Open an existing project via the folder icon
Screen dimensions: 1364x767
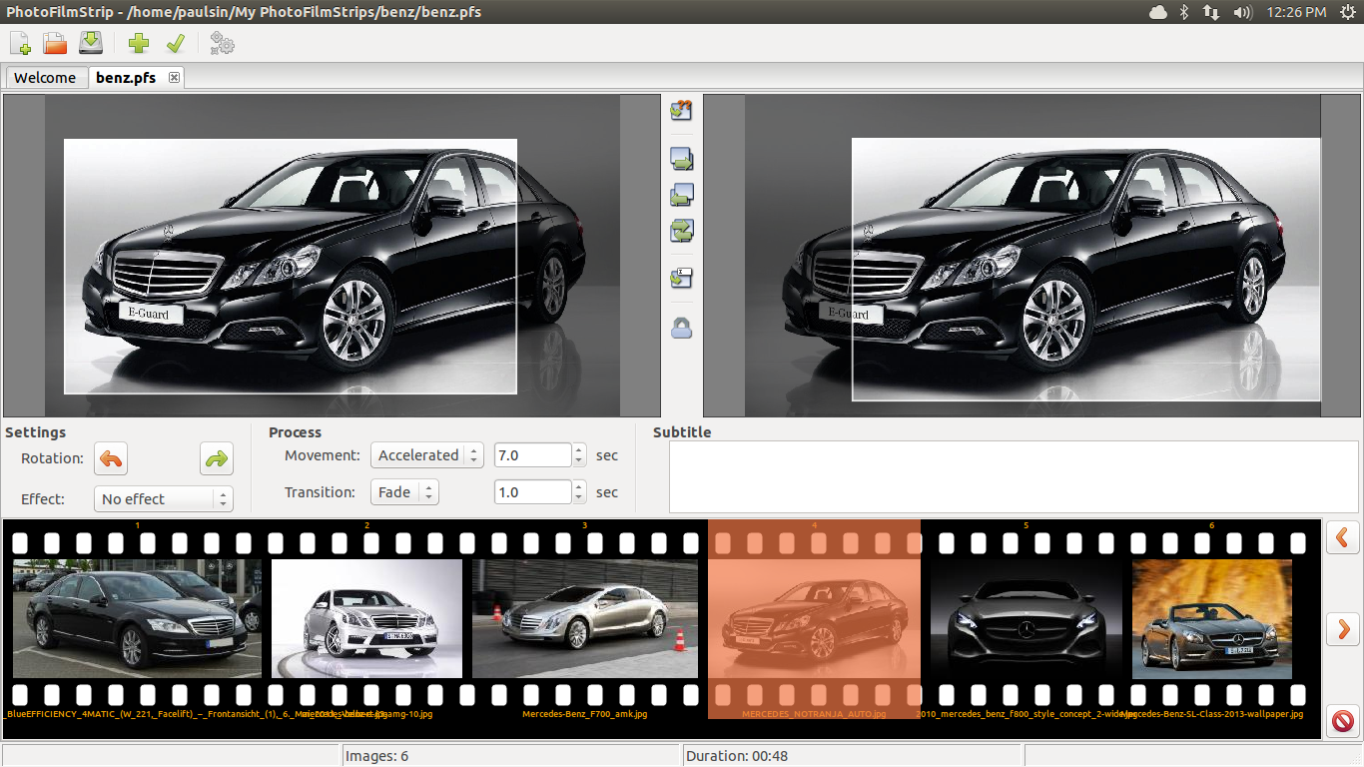[55, 43]
